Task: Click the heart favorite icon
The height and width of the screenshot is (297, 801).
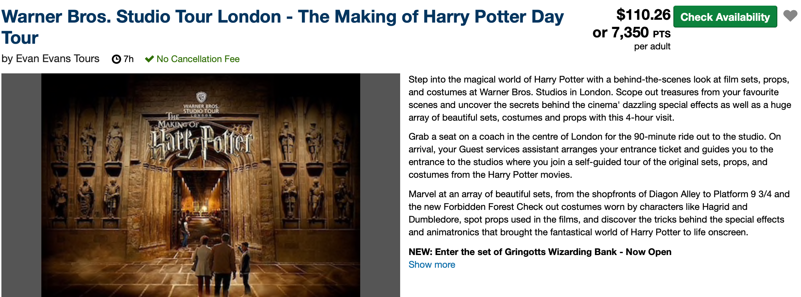Action: pyautogui.click(x=790, y=16)
